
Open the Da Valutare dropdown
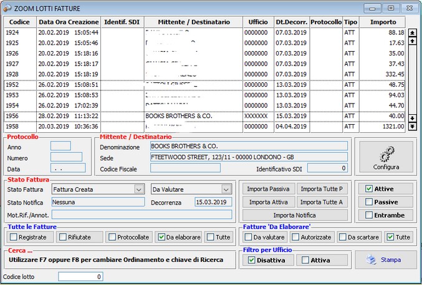pyautogui.click(x=226, y=190)
